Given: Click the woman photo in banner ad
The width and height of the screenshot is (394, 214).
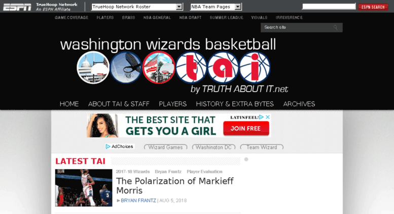Looking at the screenshot, I should click(102, 125).
